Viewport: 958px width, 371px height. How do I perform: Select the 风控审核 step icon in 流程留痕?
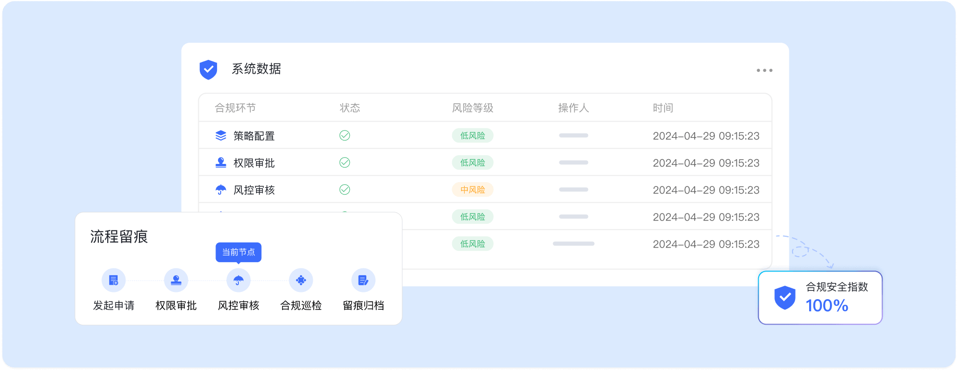[x=238, y=280]
